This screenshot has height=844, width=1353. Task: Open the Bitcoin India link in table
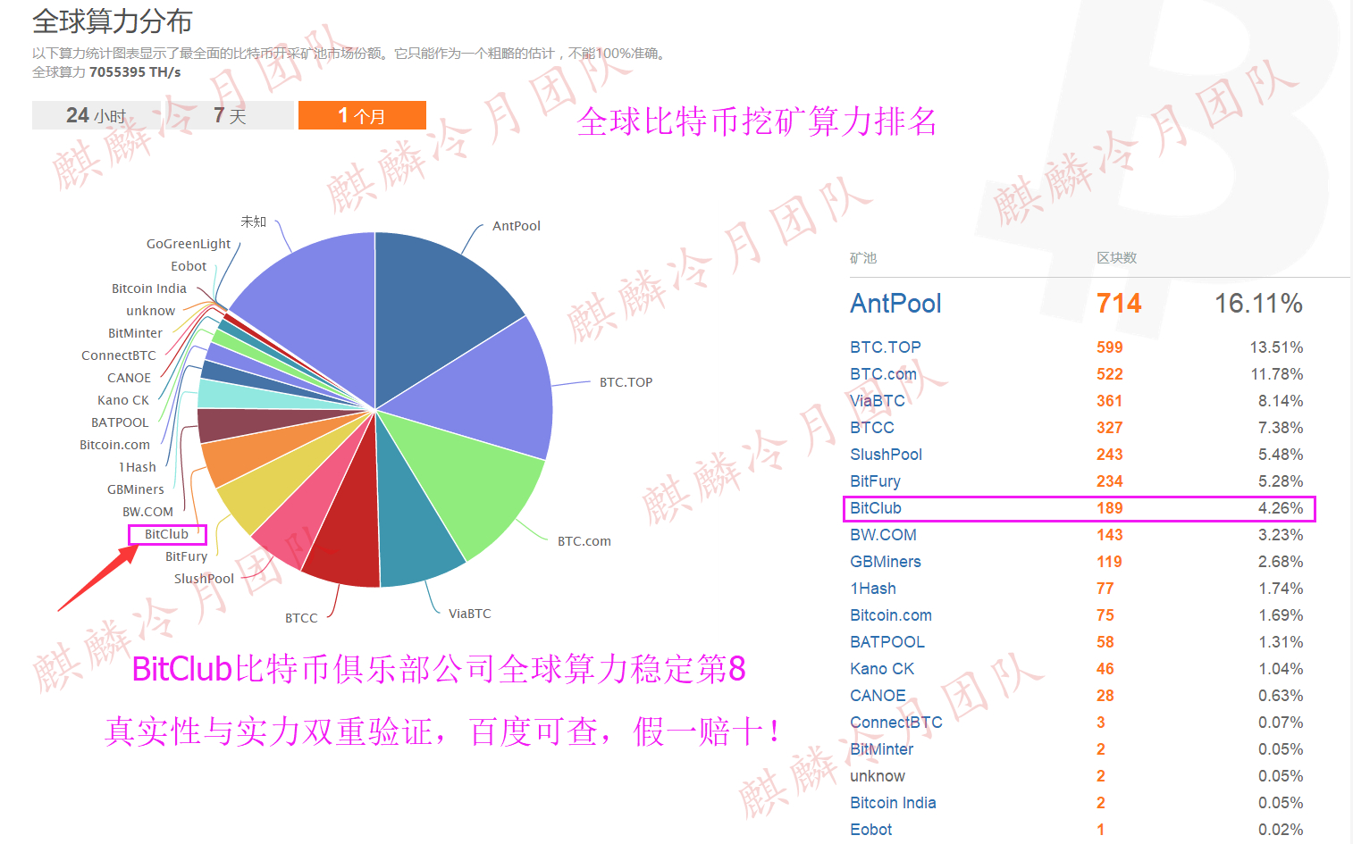click(893, 803)
